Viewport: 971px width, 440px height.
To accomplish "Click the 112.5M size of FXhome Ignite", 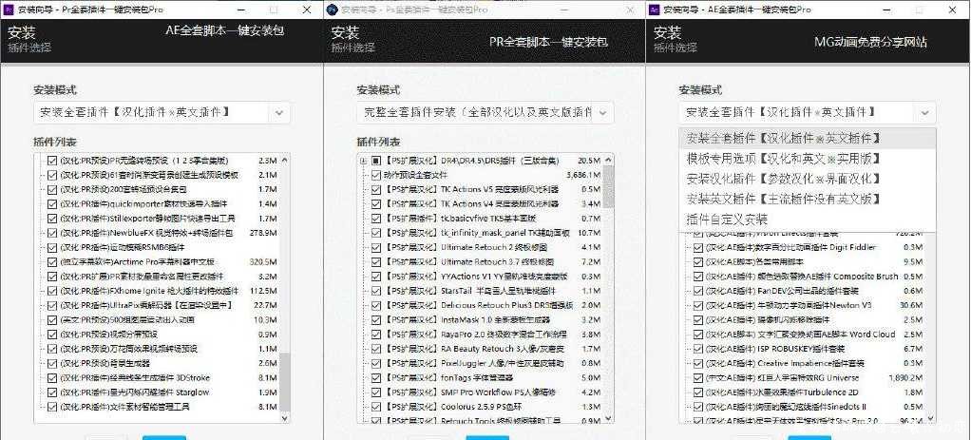I will coord(262,291).
